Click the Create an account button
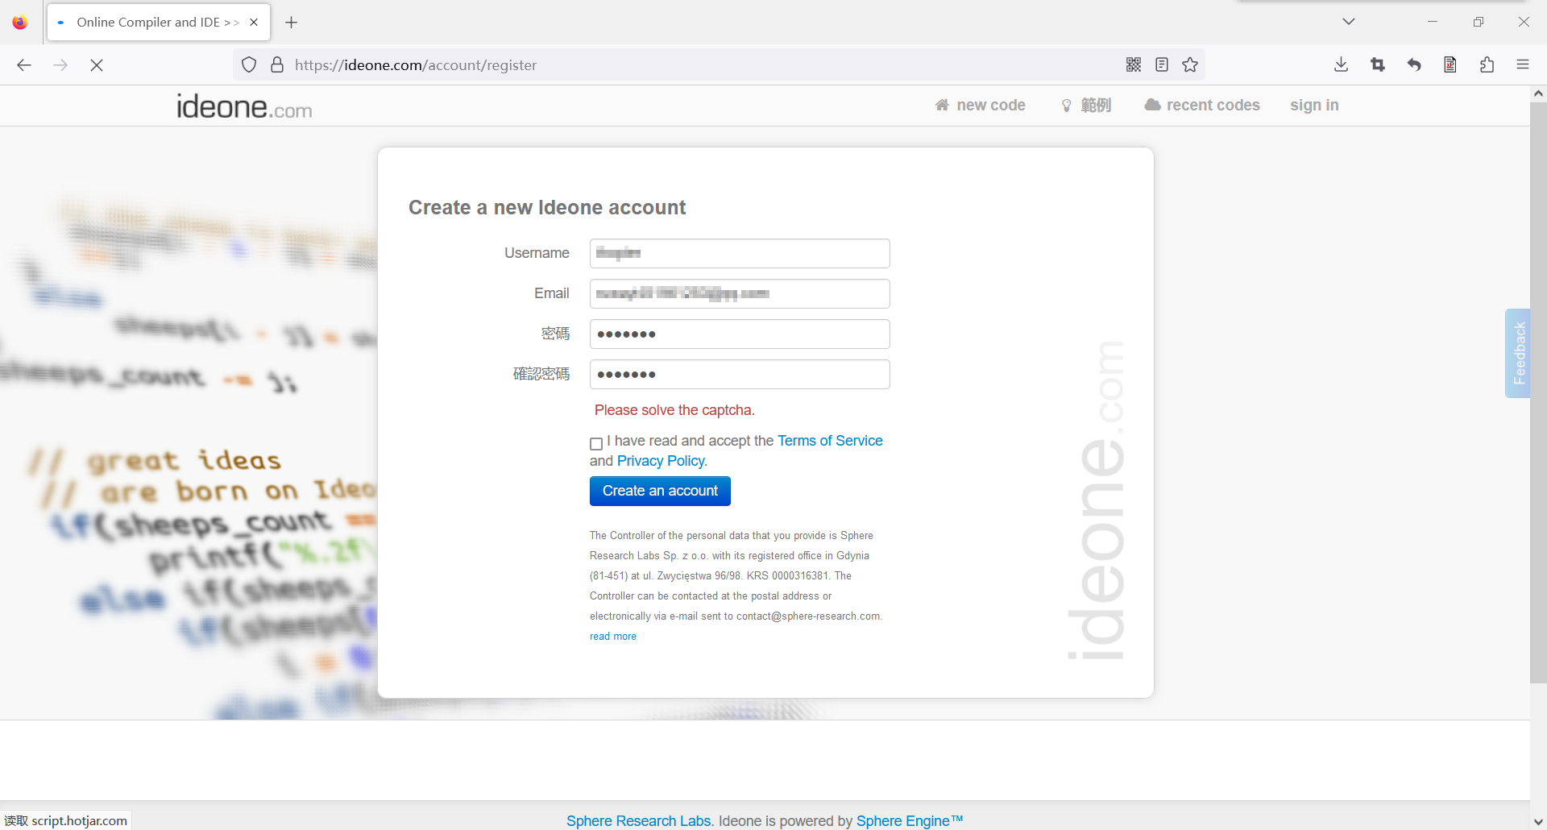The width and height of the screenshot is (1547, 830). 660,491
